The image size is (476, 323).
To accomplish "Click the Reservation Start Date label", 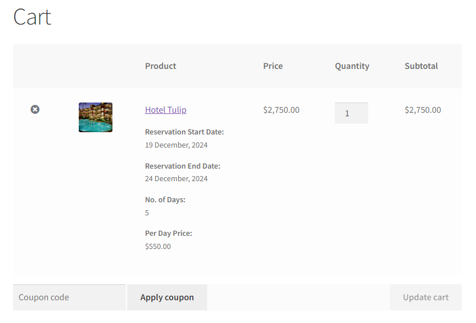I will coord(184,132).
